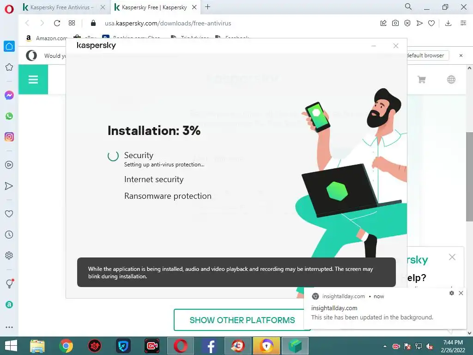Viewport: 473px width, 355px height.
Task: Select the Kaspersky Free | Kaspersky tab
Action: (154, 7)
